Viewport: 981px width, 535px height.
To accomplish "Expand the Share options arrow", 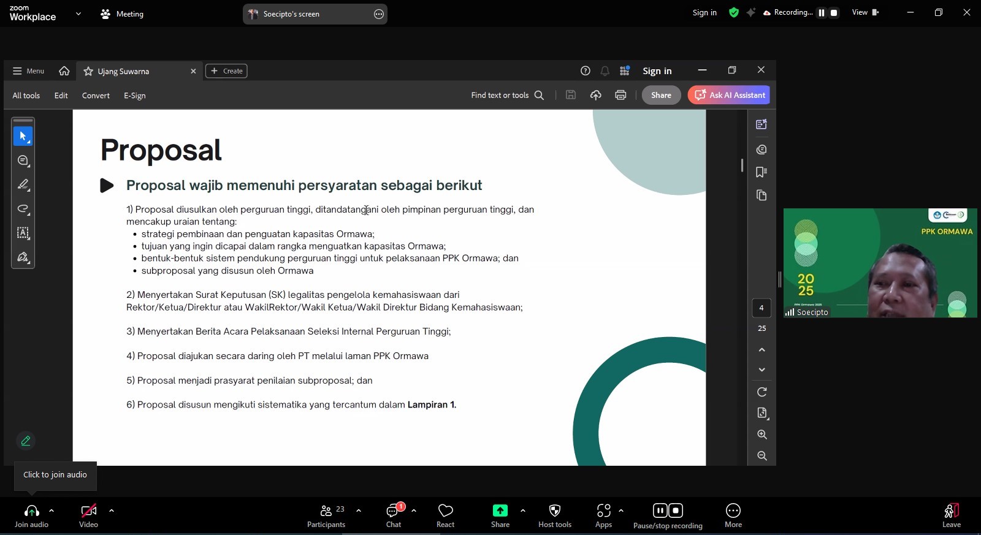I will [522, 510].
